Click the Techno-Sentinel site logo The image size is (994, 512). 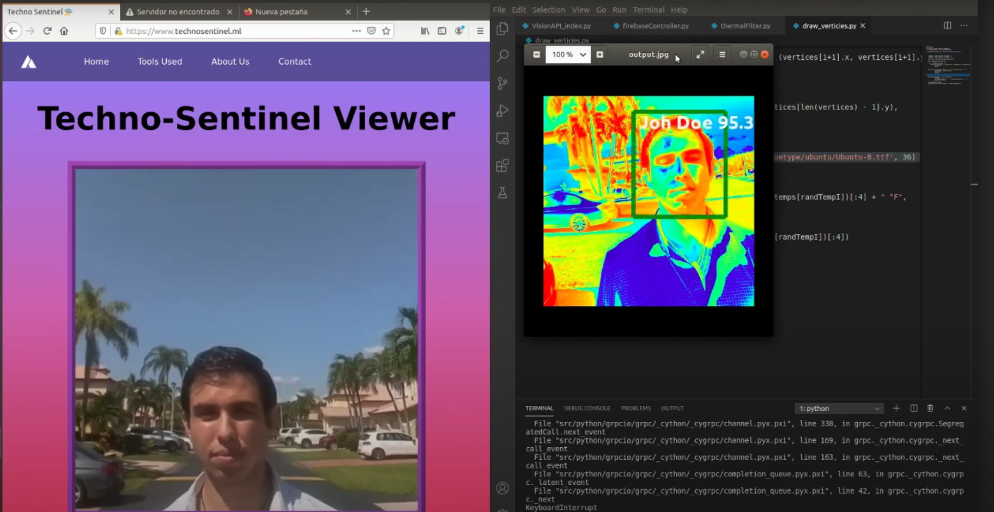coord(29,62)
